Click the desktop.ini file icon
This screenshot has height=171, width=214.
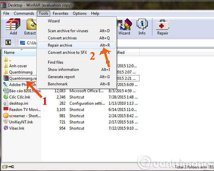click(x=6, y=103)
